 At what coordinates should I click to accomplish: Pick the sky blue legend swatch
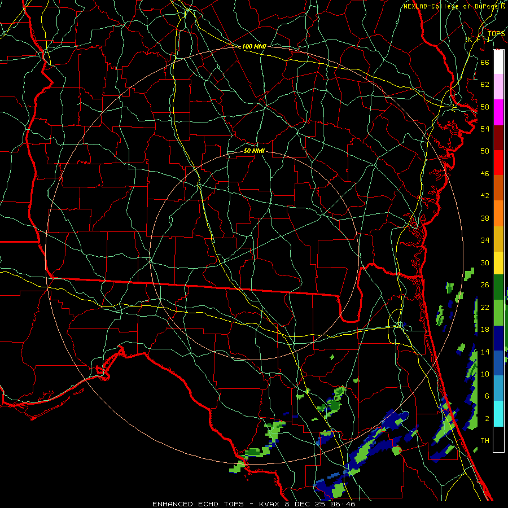tap(498, 388)
